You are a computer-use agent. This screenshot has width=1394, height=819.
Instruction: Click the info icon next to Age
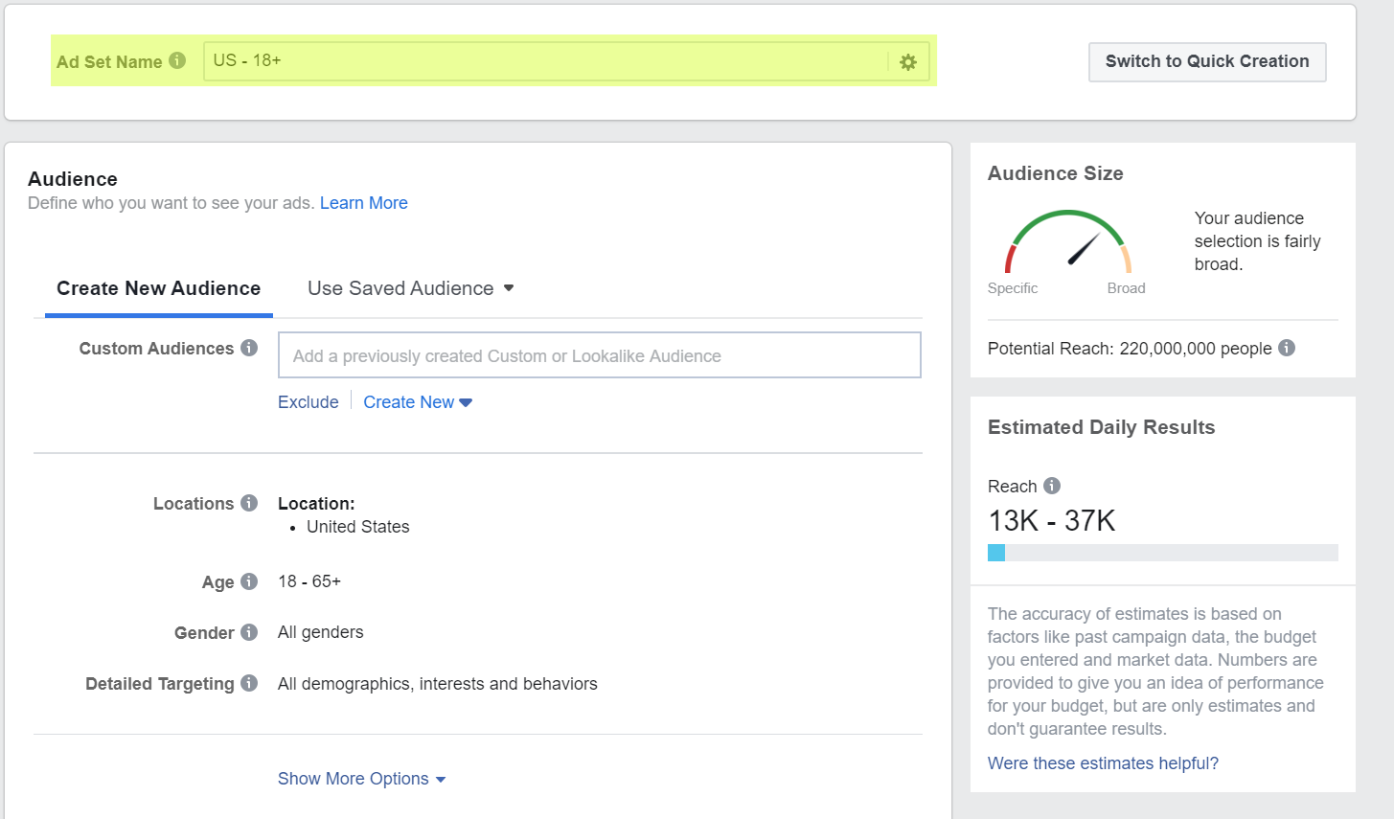tap(249, 581)
